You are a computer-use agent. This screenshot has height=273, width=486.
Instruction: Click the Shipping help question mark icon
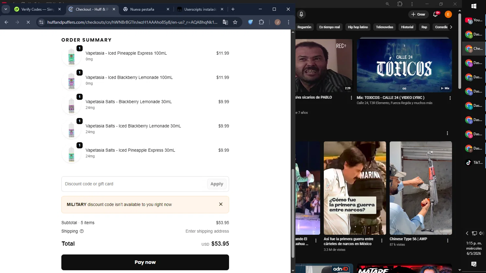pos(82,231)
